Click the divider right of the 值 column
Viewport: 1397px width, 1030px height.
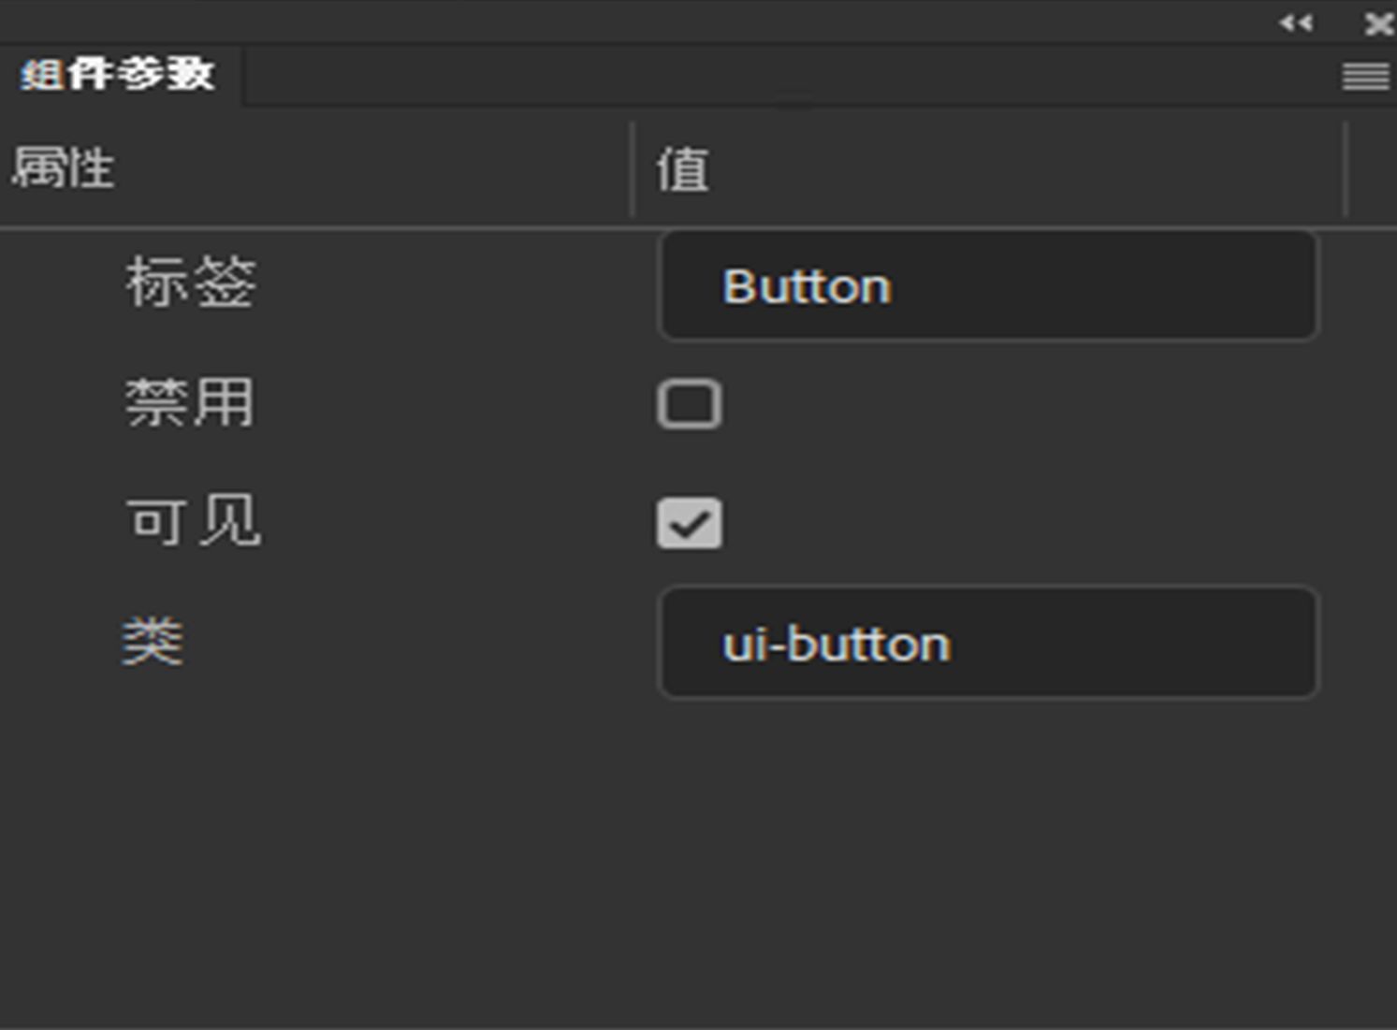[x=1346, y=169]
